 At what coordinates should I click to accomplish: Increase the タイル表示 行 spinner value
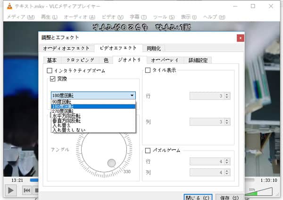(227, 94)
